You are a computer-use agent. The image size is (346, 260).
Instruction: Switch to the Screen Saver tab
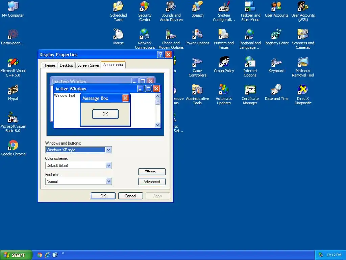click(88, 65)
